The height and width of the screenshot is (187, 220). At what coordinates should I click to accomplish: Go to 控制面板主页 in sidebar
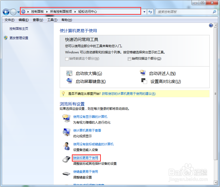[19, 29]
